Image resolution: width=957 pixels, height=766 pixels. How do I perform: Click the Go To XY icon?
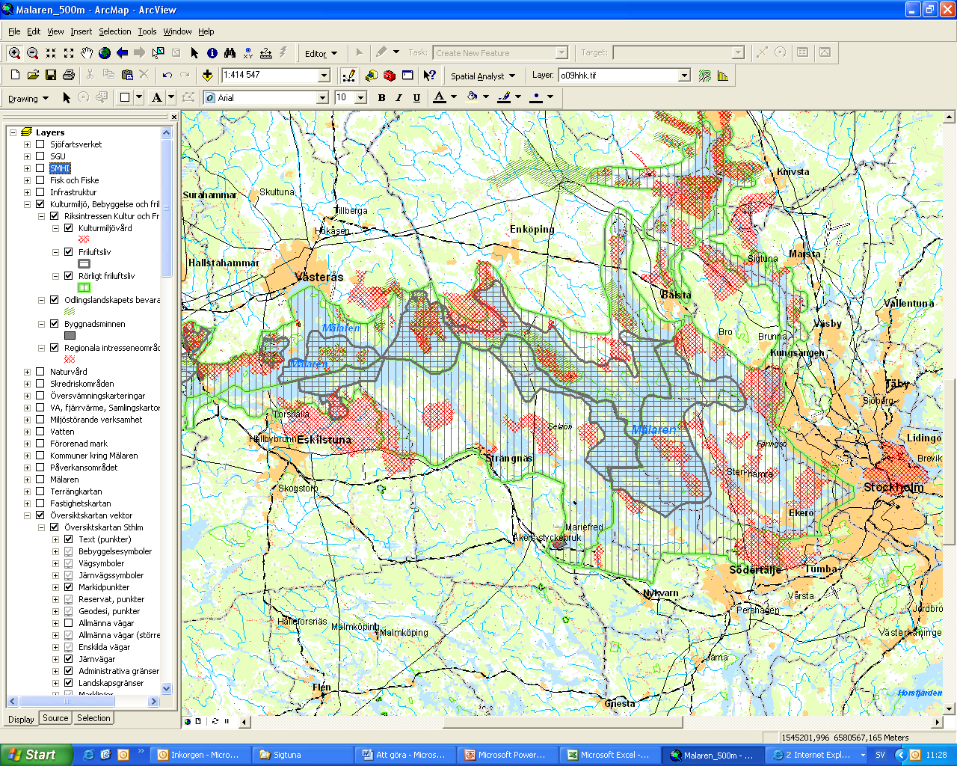[247, 53]
